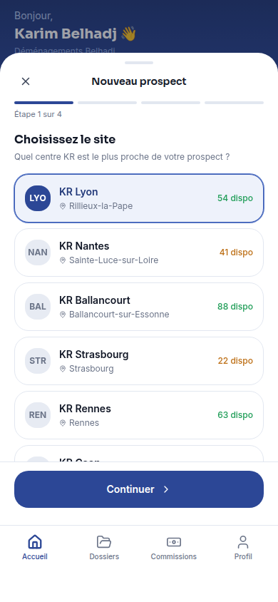Tap the NAN site badge
Viewport: 278px width, 602px height.
pos(38,252)
